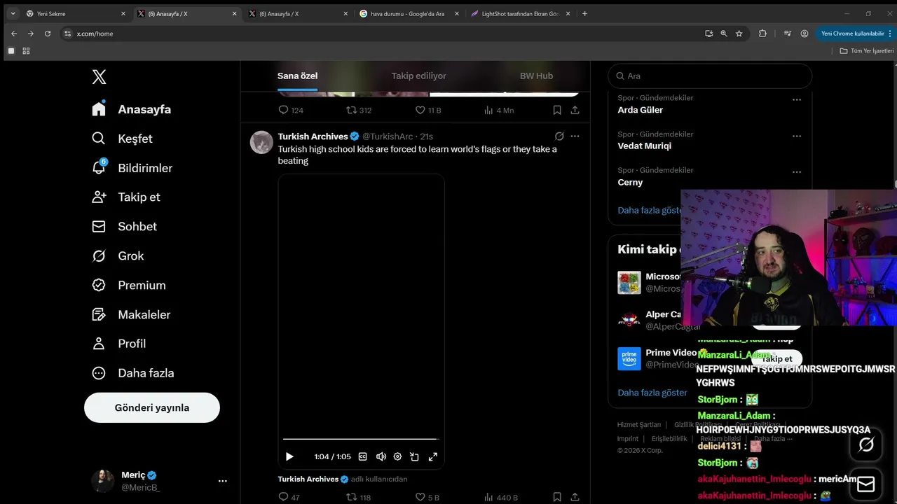
Task: Open options for Arda Güler trend
Action: tap(797, 99)
